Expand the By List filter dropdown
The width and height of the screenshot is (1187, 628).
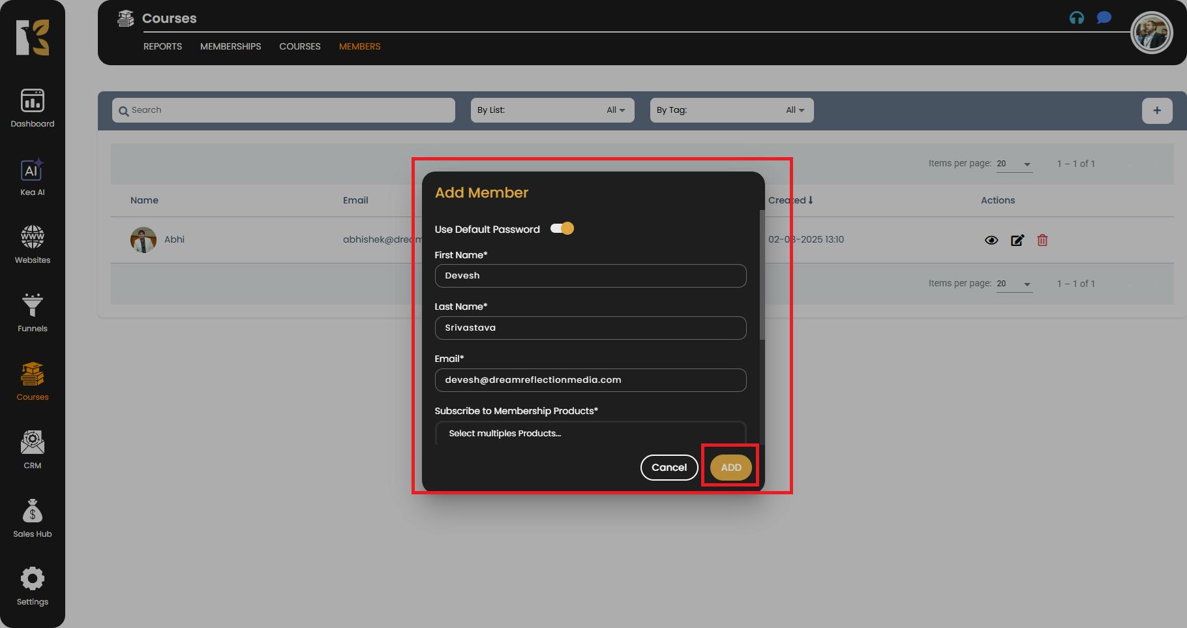pos(552,110)
